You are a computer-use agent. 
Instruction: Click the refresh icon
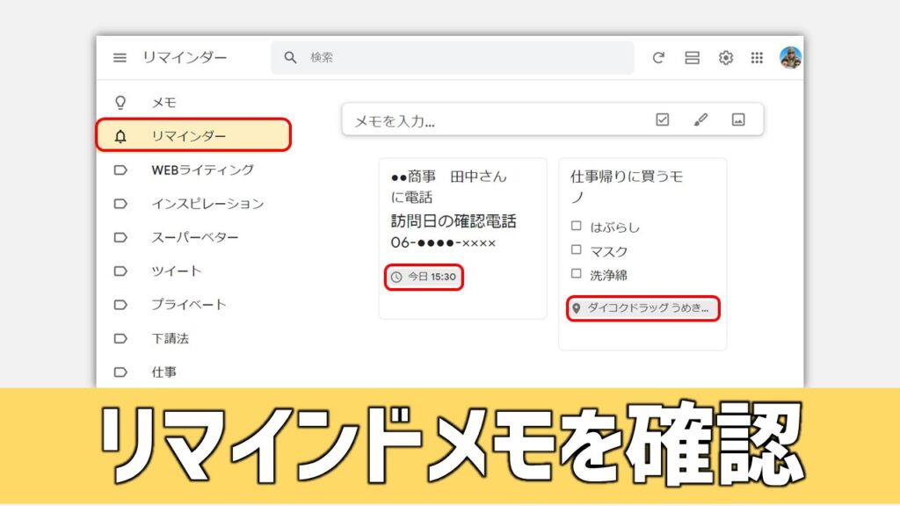tap(658, 57)
